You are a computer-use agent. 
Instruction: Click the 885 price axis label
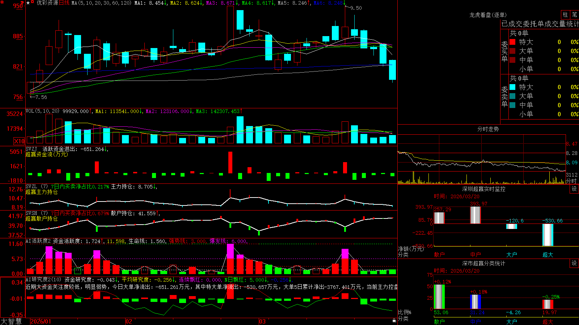click(18, 36)
